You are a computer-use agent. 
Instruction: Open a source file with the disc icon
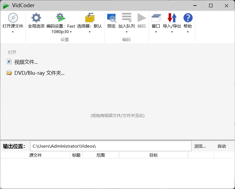pyautogui.click(x=13, y=18)
